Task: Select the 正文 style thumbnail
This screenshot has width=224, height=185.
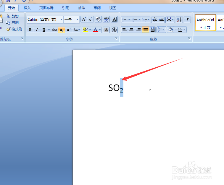Action: click(205, 23)
